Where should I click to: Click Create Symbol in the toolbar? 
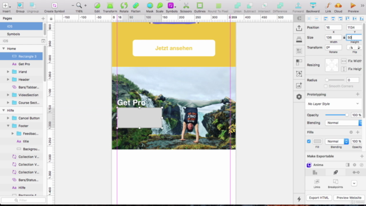54,5
